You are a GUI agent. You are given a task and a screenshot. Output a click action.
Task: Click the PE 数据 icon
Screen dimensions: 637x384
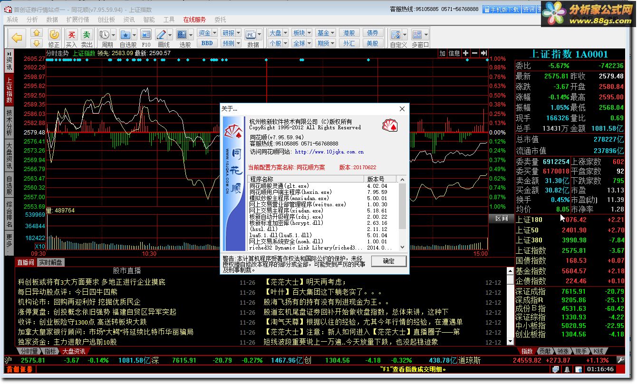(x=251, y=34)
